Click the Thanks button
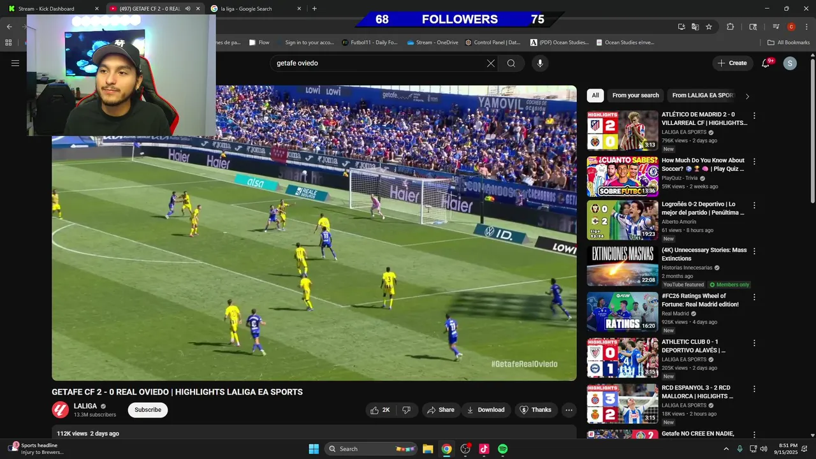This screenshot has width=816, height=459. pyautogui.click(x=535, y=410)
